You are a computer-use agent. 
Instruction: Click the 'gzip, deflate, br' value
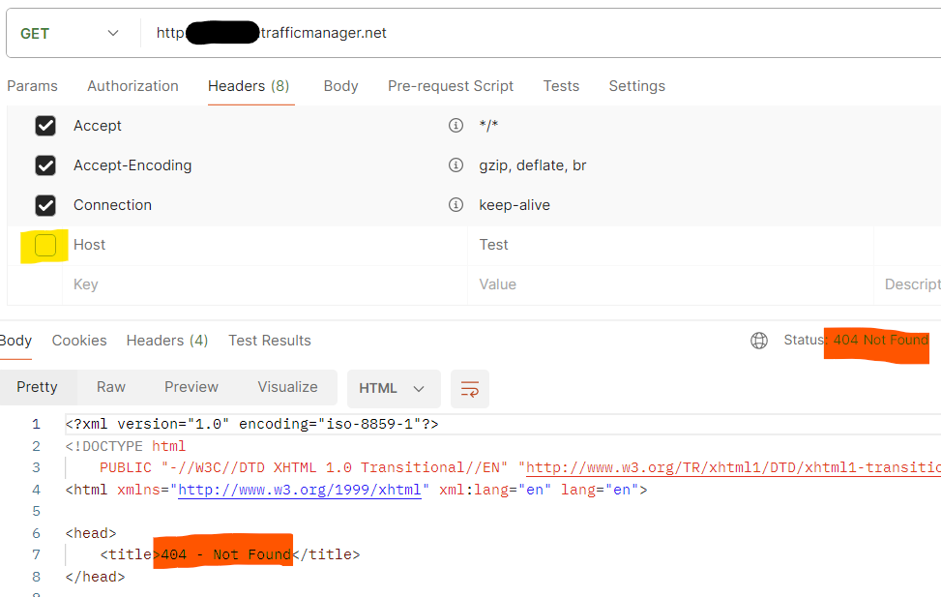532,165
